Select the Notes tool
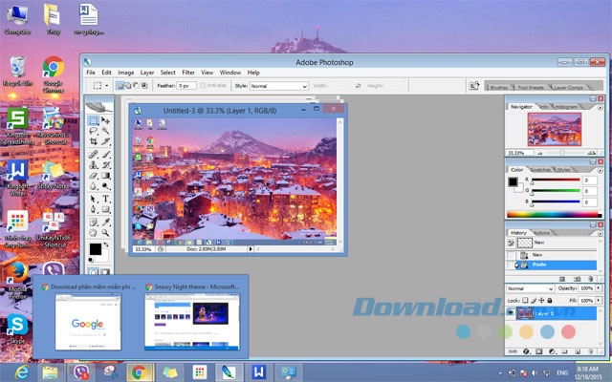The image size is (612, 382). pos(94,222)
